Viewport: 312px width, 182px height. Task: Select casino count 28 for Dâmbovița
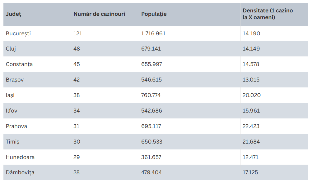tap(77, 172)
